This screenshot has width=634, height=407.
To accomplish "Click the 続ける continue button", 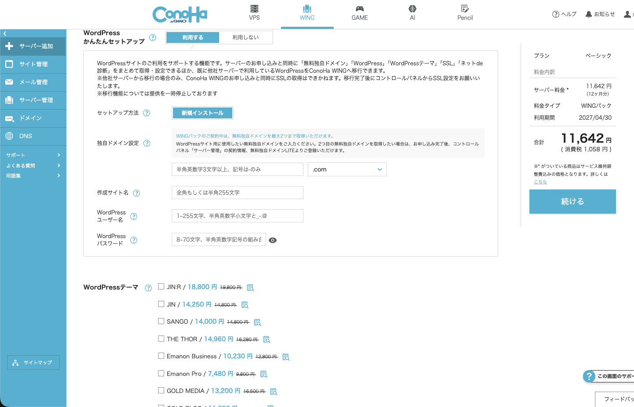I will (573, 202).
